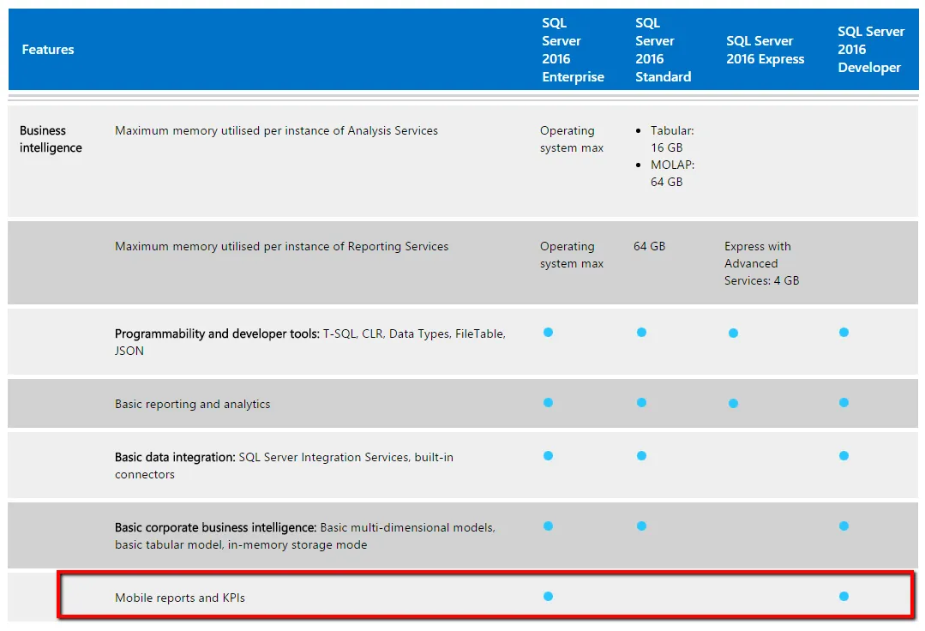Click Enterprise dot for Basic reporting and analytics

click(x=548, y=403)
